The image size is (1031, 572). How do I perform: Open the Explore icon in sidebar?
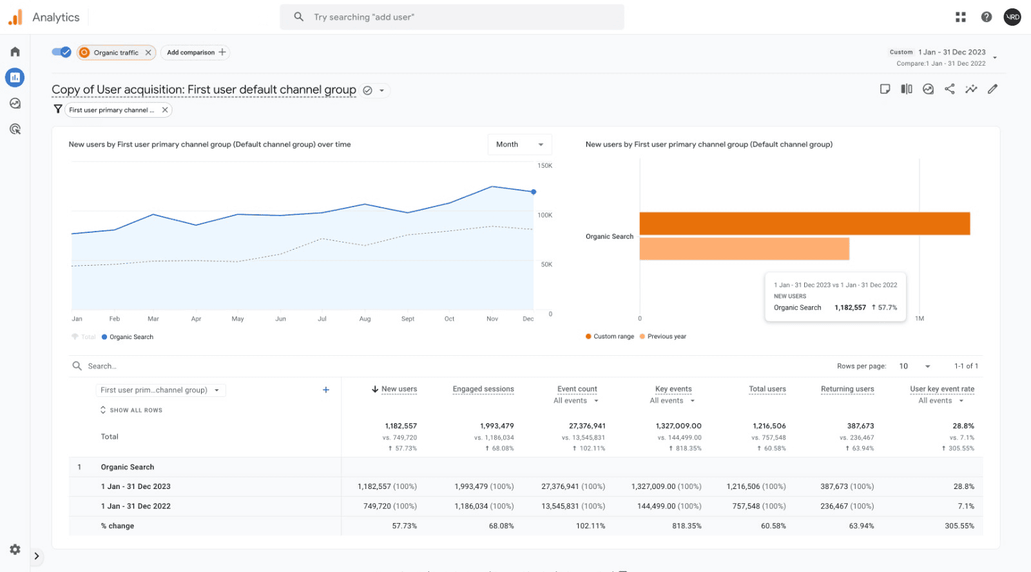point(15,104)
